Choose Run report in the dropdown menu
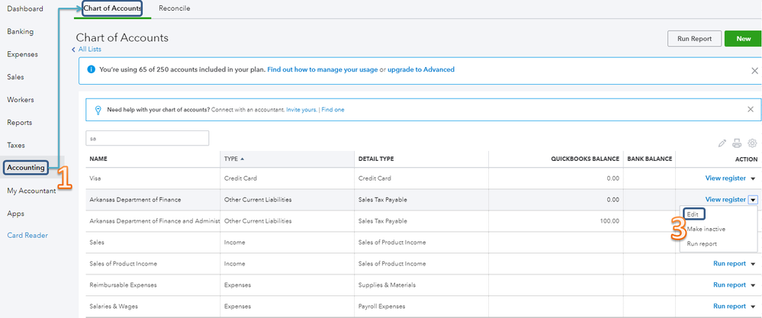This screenshot has width=762, height=318. (x=701, y=244)
